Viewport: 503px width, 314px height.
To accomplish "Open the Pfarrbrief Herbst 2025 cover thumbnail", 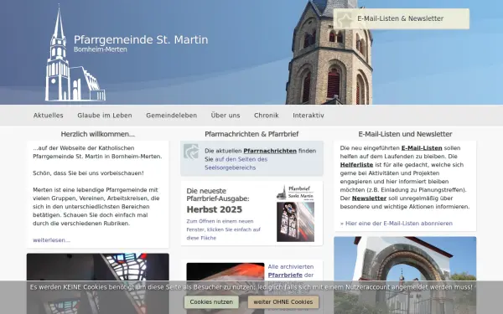I will (x=295, y=213).
